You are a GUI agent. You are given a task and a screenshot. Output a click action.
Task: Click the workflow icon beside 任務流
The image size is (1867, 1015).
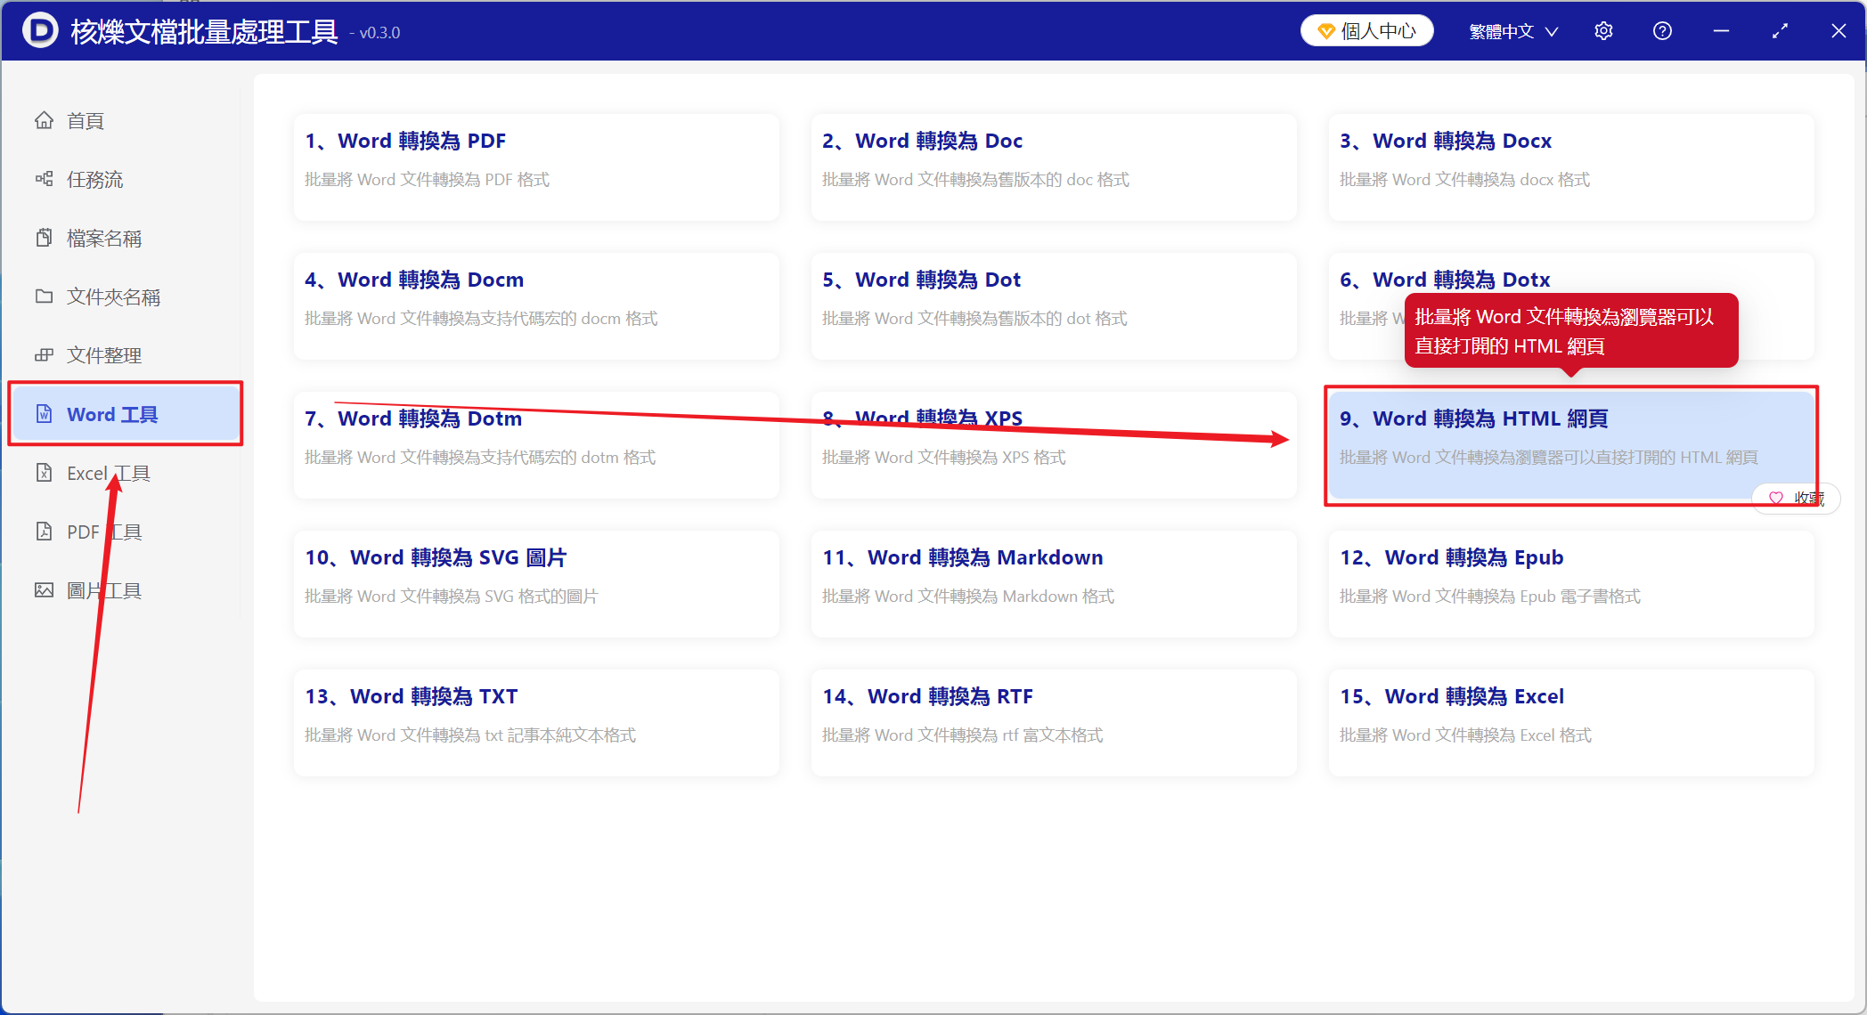coord(44,179)
